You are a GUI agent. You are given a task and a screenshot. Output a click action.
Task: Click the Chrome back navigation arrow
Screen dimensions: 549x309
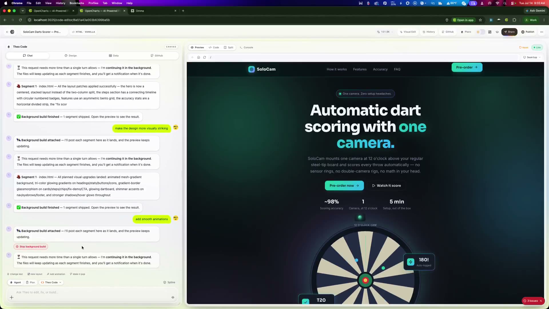coord(5,20)
